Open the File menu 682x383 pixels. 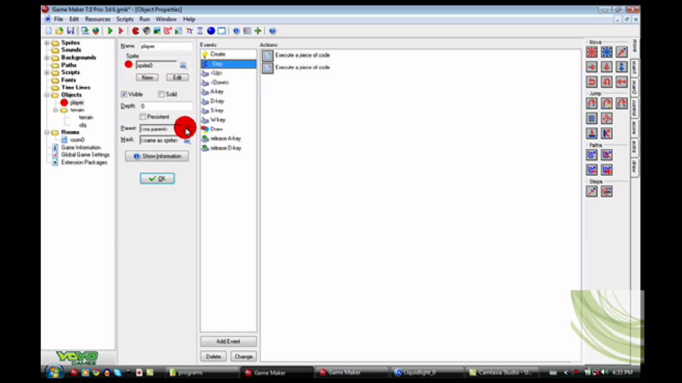[x=58, y=19]
